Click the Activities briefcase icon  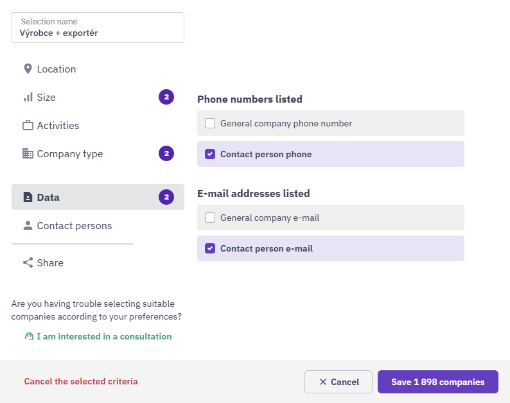coord(28,126)
